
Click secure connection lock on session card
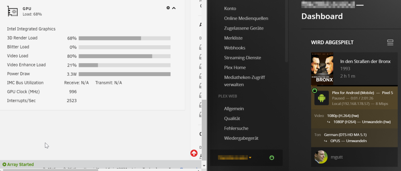pos(314,91)
